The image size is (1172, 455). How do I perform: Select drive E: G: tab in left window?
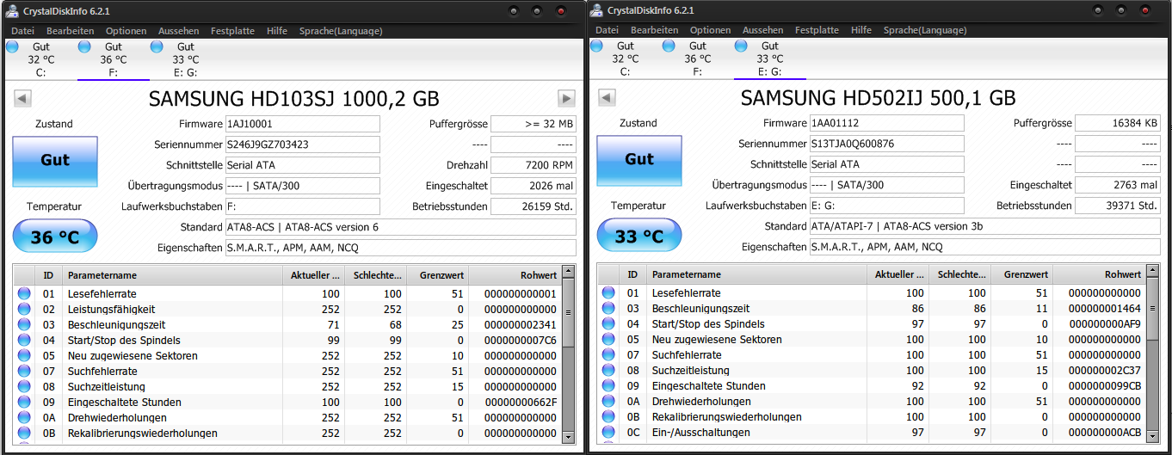pos(185,59)
